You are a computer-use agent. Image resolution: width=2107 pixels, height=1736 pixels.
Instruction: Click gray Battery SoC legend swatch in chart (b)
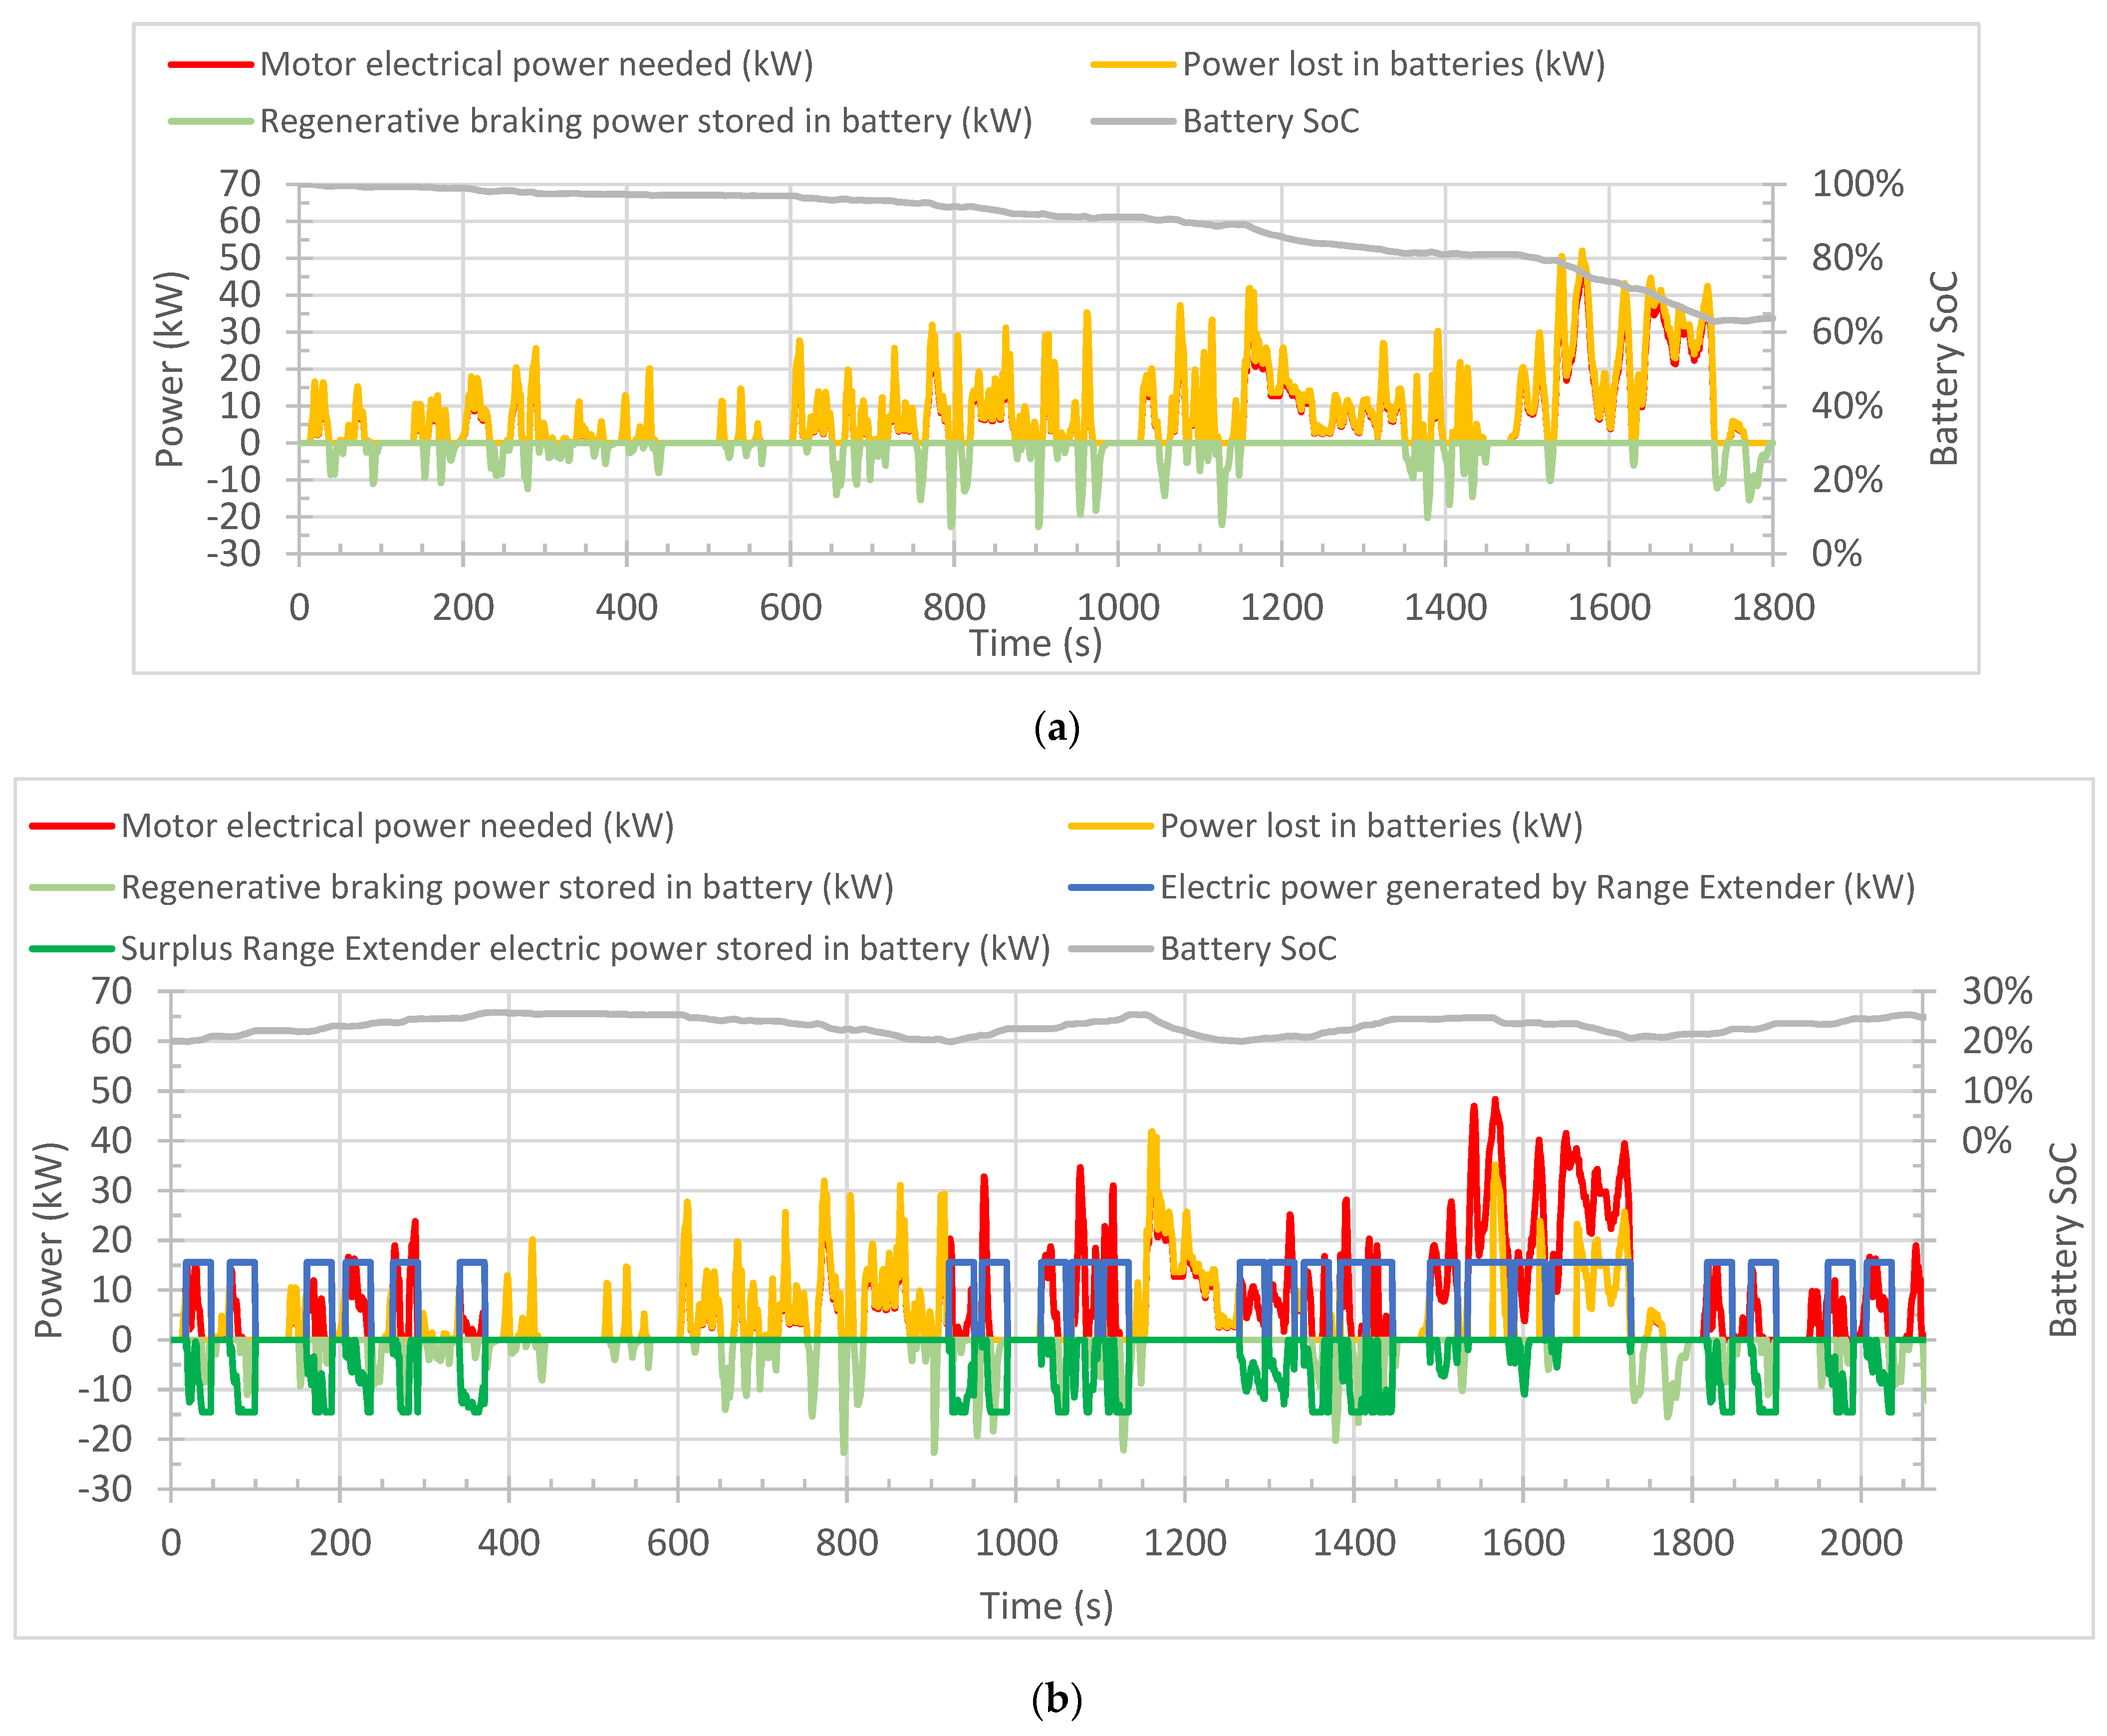pos(1110,948)
